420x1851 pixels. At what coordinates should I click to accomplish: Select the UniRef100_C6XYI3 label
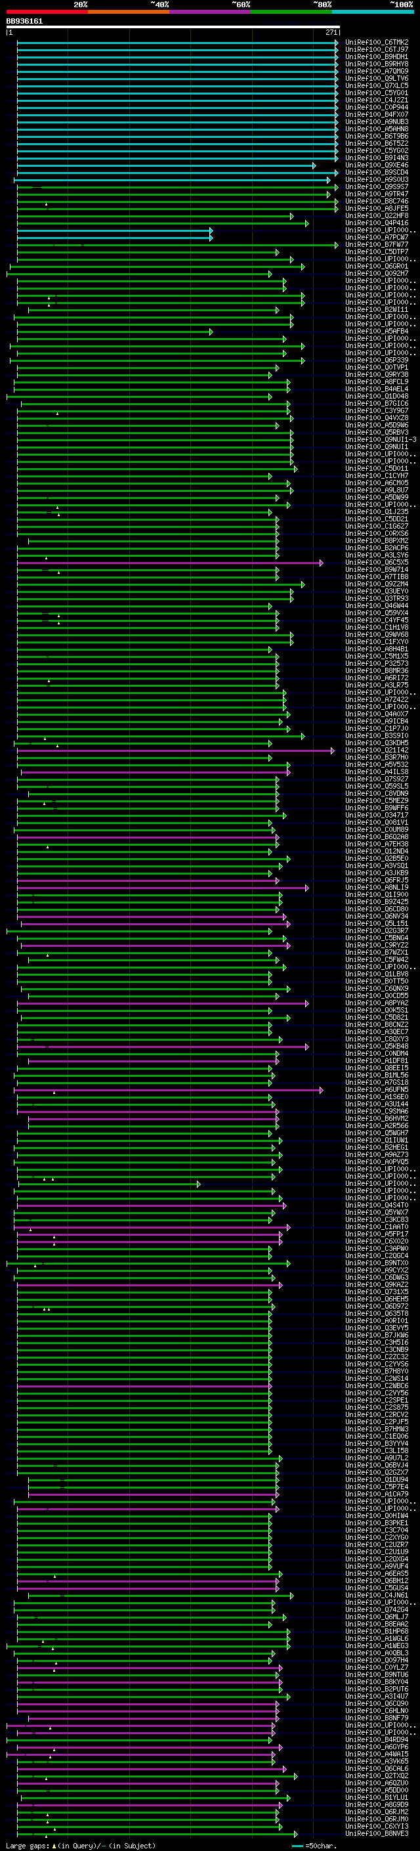pos(376,1826)
